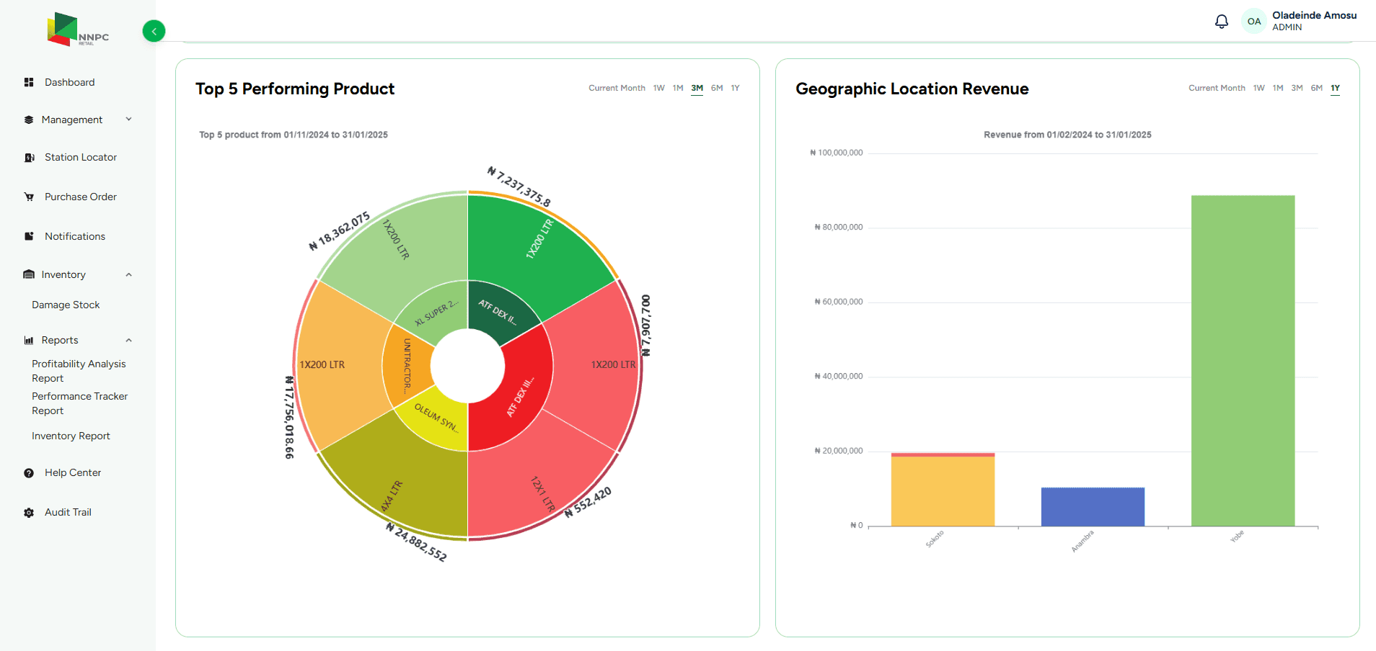Viewport: 1376px width, 651px height.
Task: Collapse the Inventory section
Action: pyautogui.click(x=128, y=274)
